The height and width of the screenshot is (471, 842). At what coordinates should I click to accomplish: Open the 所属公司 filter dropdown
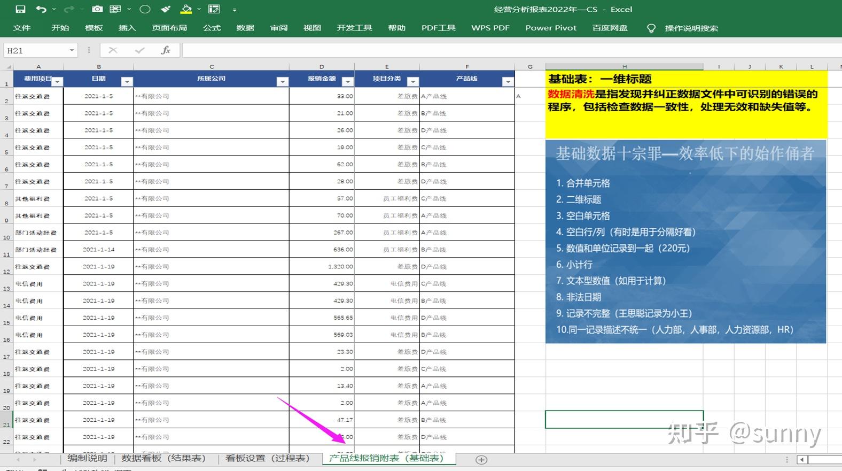click(283, 82)
